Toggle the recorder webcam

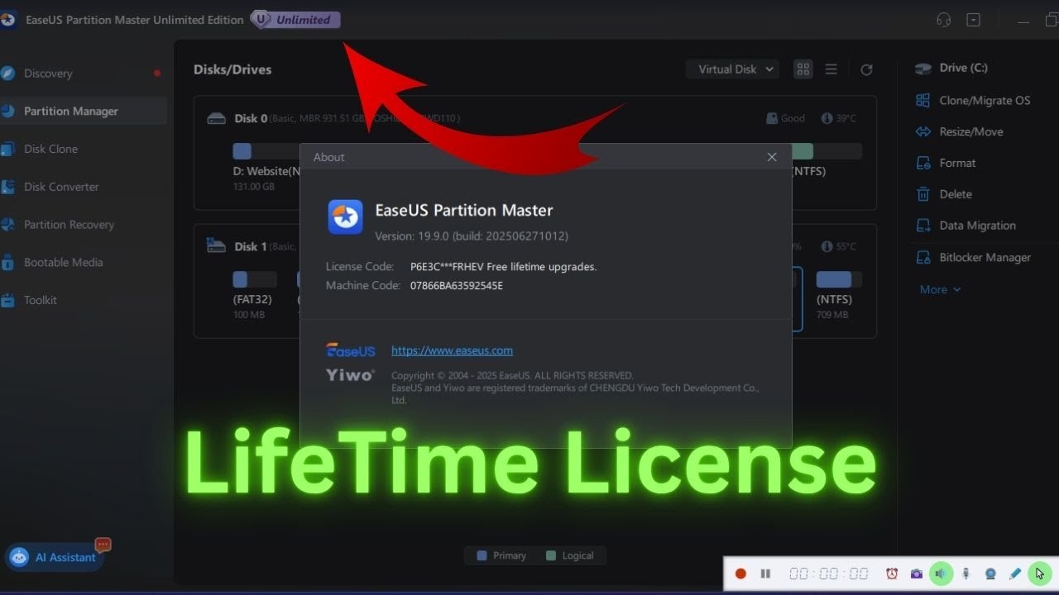[x=990, y=574]
